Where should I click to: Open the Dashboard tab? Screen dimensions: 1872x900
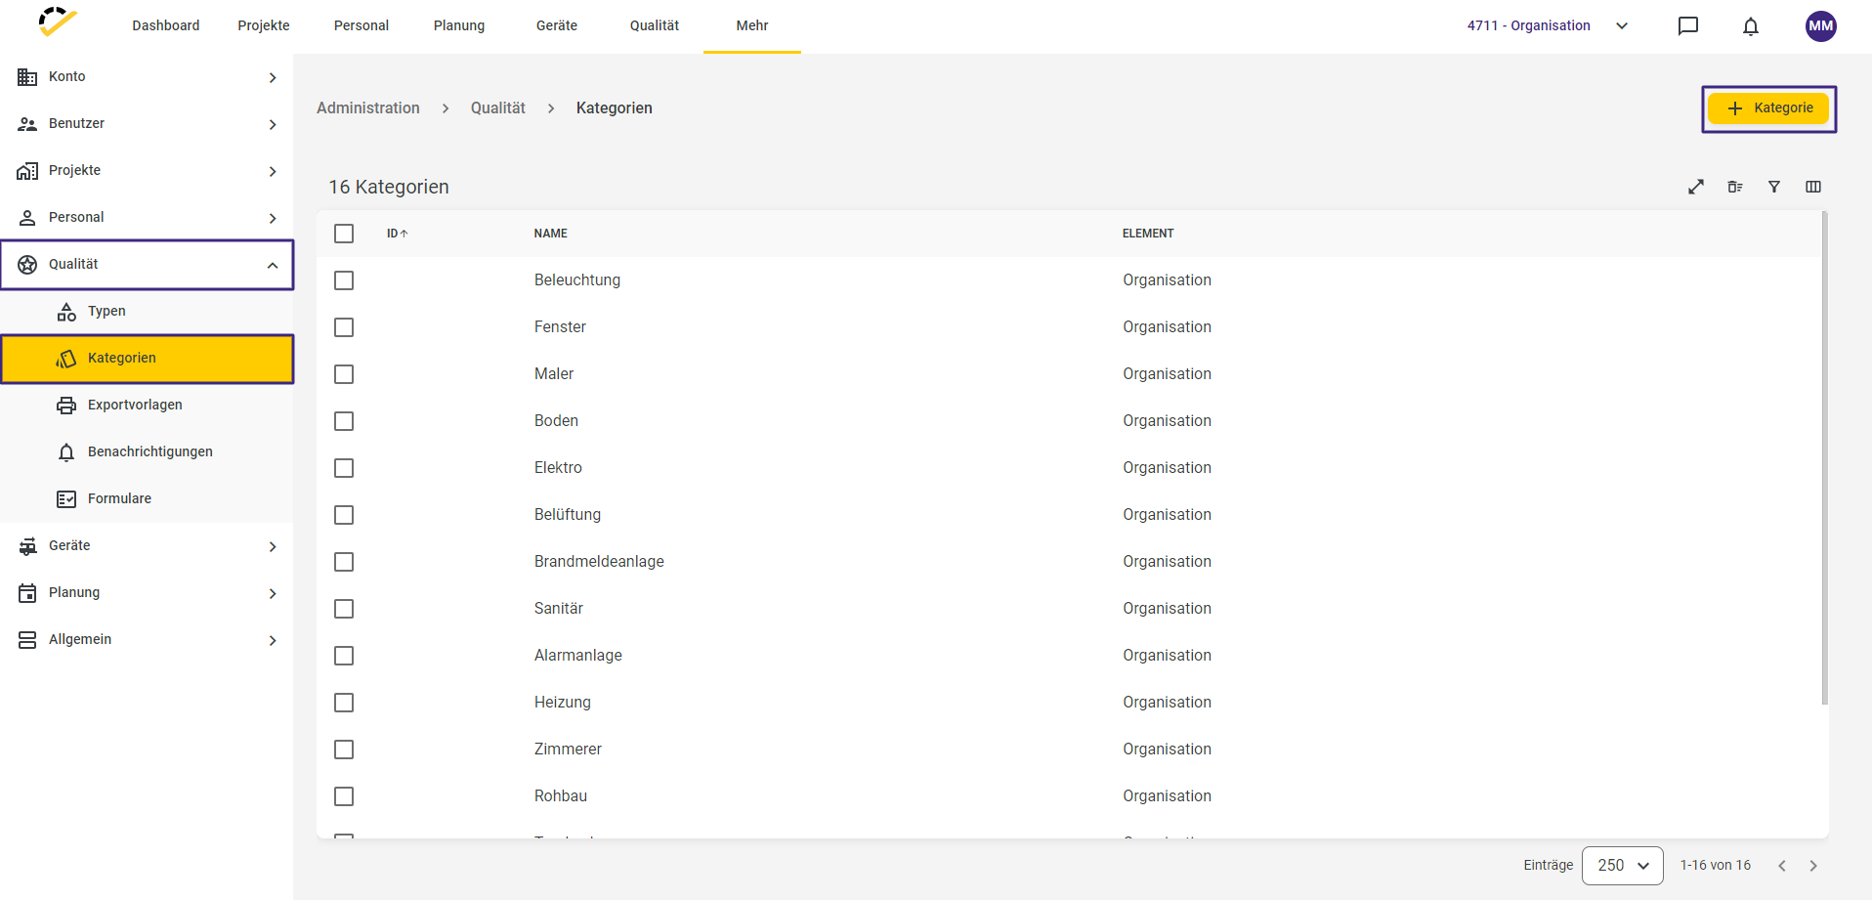[166, 25]
